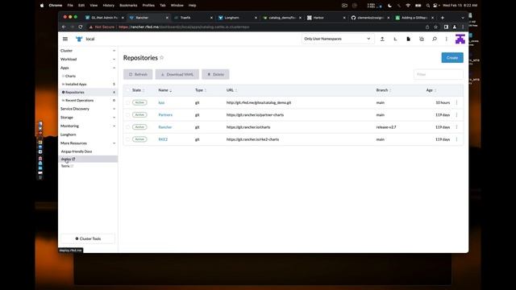
Task: Click the Wi-Fi status icon
Action: [408, 6]
